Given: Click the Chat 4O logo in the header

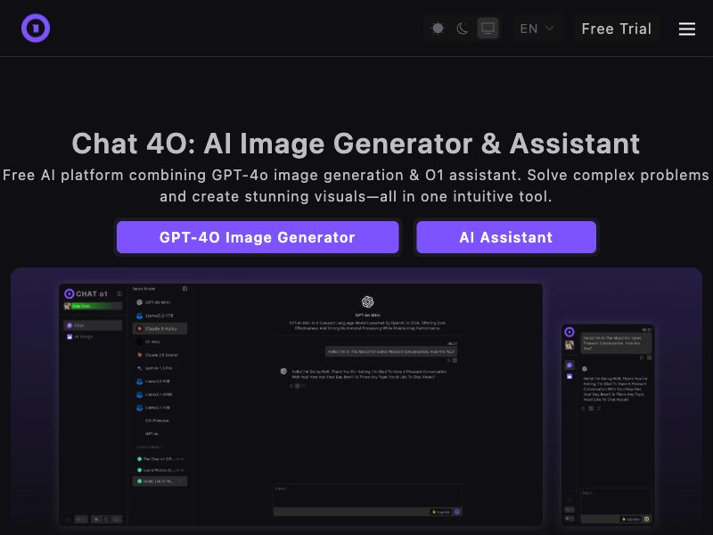Looking at the screenshot, I should click(36, 28).
